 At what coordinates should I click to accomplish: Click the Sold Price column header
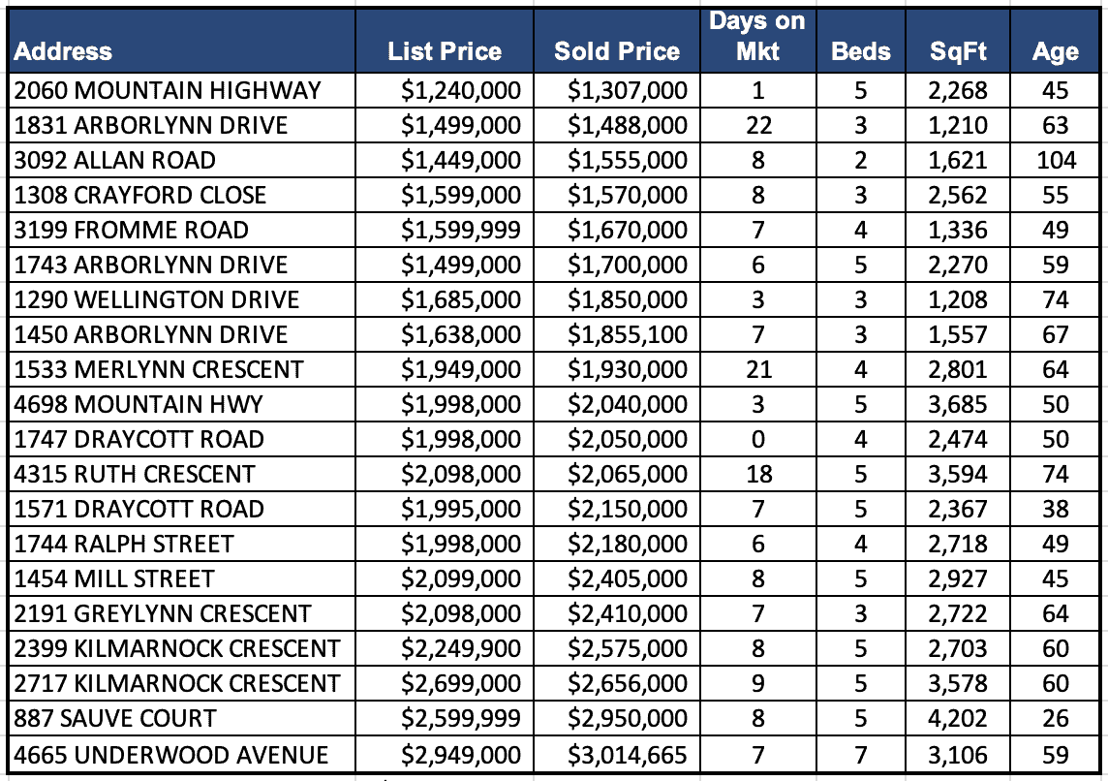617,51
